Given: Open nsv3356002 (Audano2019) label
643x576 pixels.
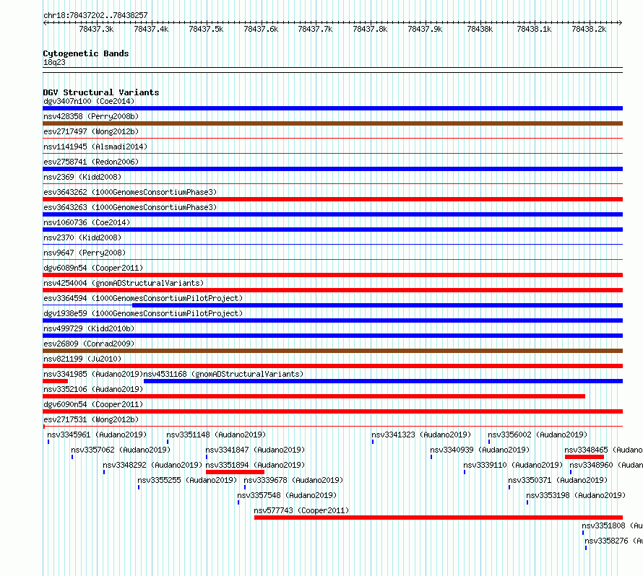Looking at the screenshot, I should tap(538, 435).
